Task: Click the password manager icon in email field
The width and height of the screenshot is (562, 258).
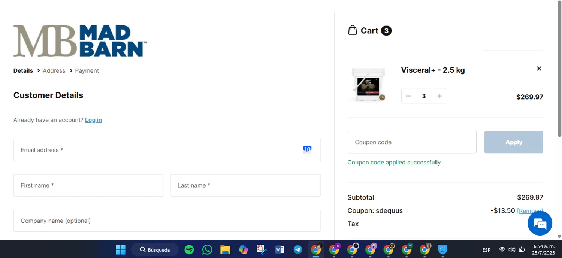Action: click(x=307, y=149)
